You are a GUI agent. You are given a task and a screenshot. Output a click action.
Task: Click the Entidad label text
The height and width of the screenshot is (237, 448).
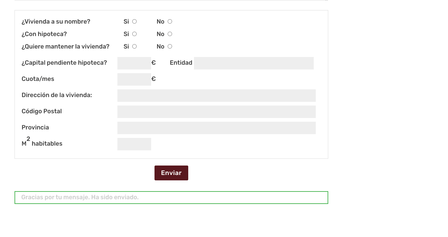click(181, 63)
